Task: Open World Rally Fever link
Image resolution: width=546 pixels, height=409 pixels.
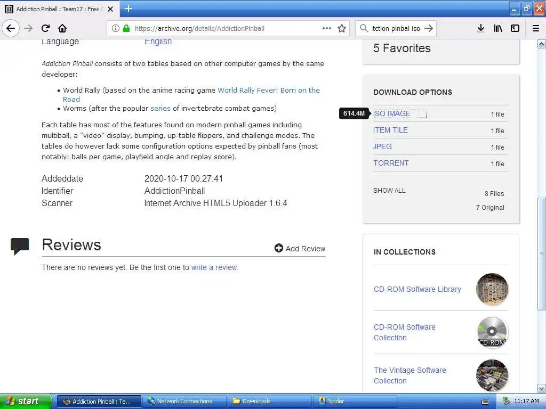Action: click(x=269, y=90)
